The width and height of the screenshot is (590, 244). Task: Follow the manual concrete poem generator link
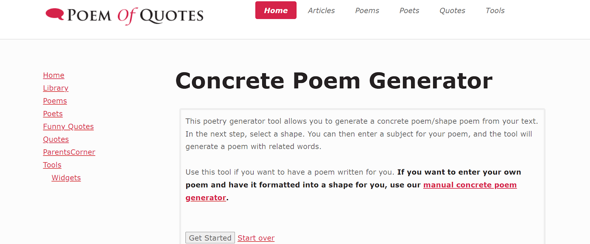[470, 185]
